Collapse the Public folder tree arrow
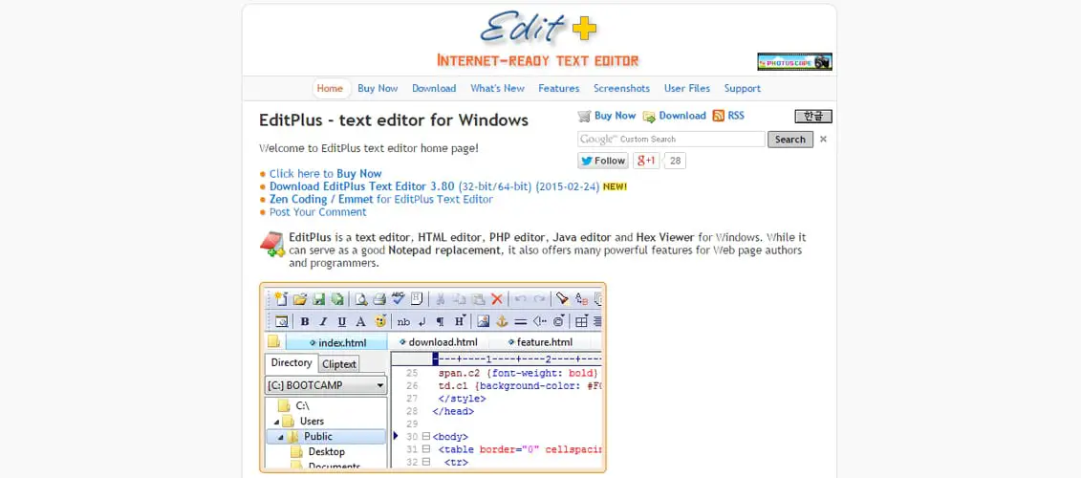 (281, 437)
